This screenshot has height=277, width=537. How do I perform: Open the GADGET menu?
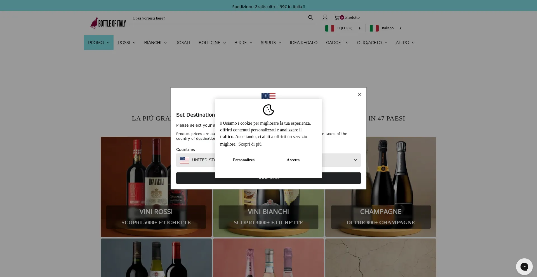[337, 43]
